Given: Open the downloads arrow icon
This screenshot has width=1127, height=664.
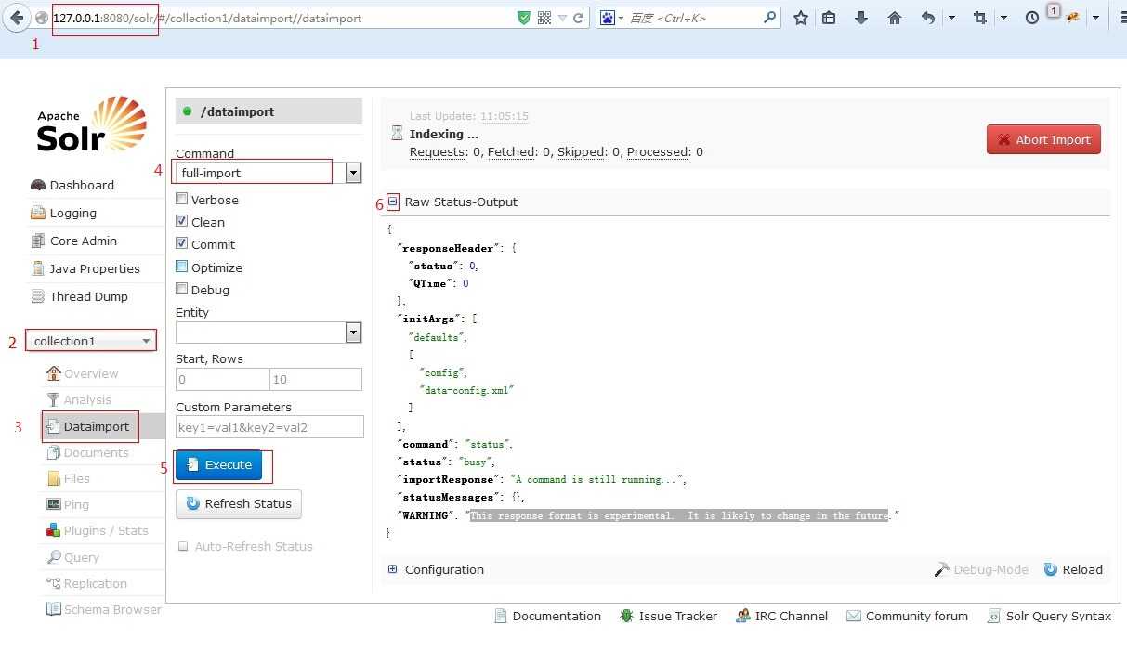Looking at the screenshot, I should coord(861,18).
